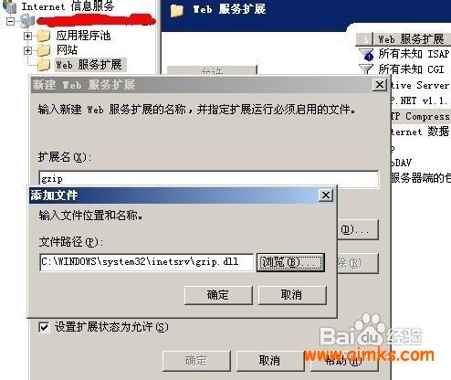This screenshot has height=380, width=451.
Task: Click the 所有未知 CGI filter icon
Action: tap(366, 69)
